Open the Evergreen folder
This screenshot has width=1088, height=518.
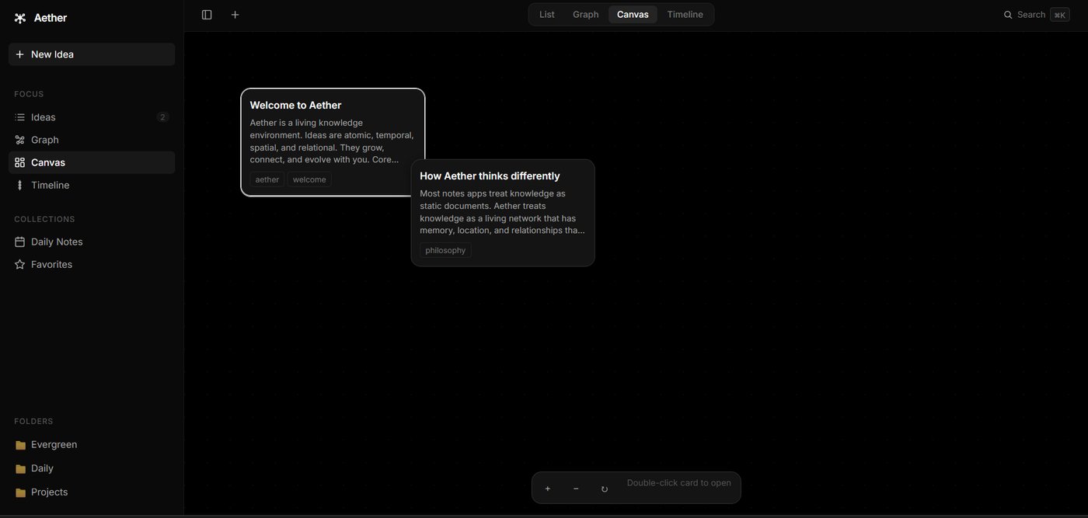pos(92,445)
